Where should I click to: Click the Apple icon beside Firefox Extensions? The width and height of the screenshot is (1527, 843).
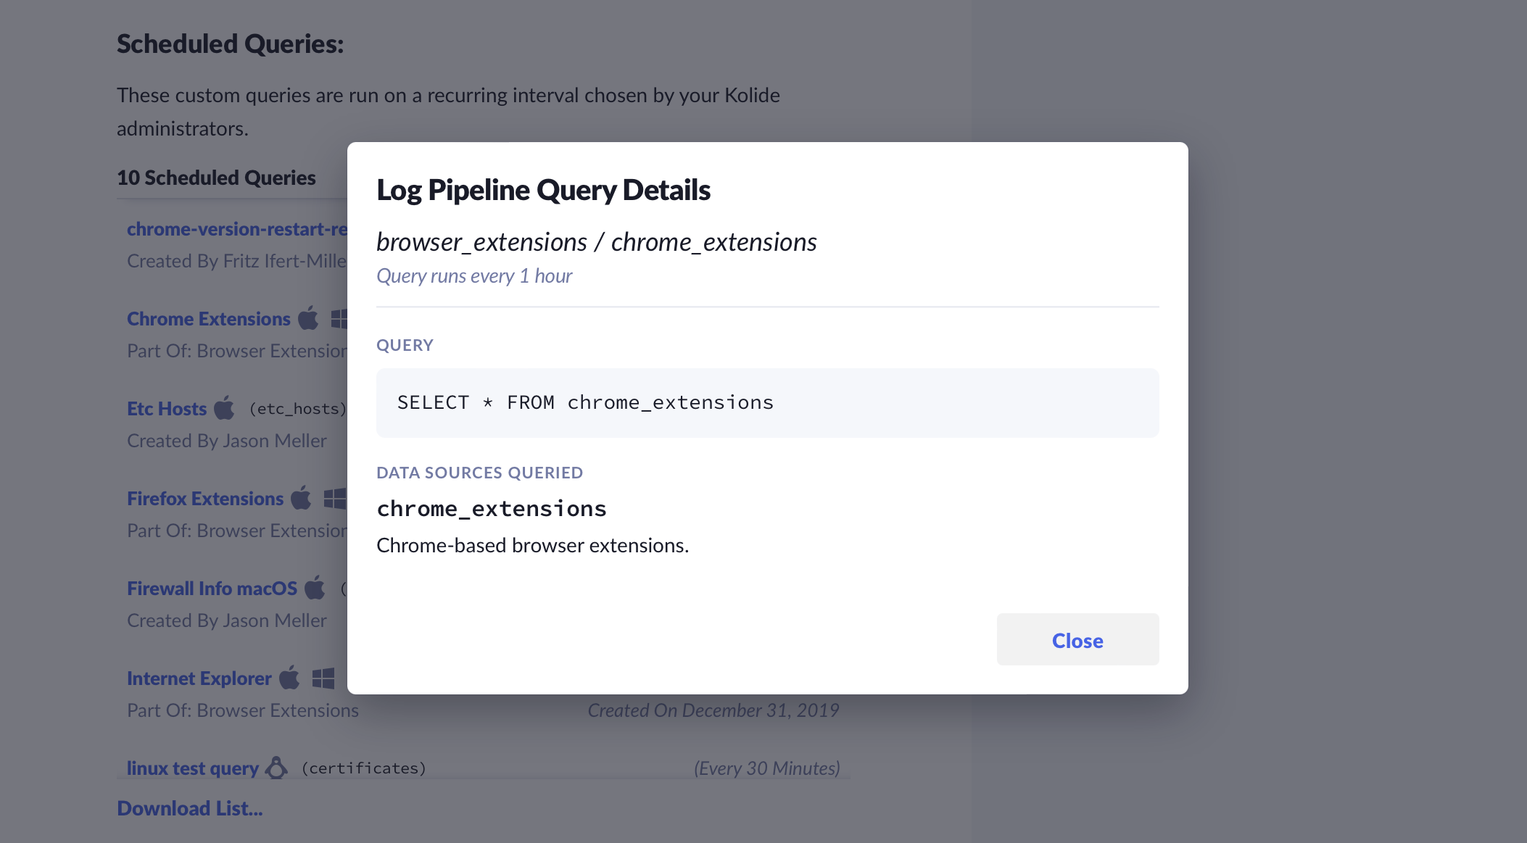pyautogui.click(x=302, y=498)
